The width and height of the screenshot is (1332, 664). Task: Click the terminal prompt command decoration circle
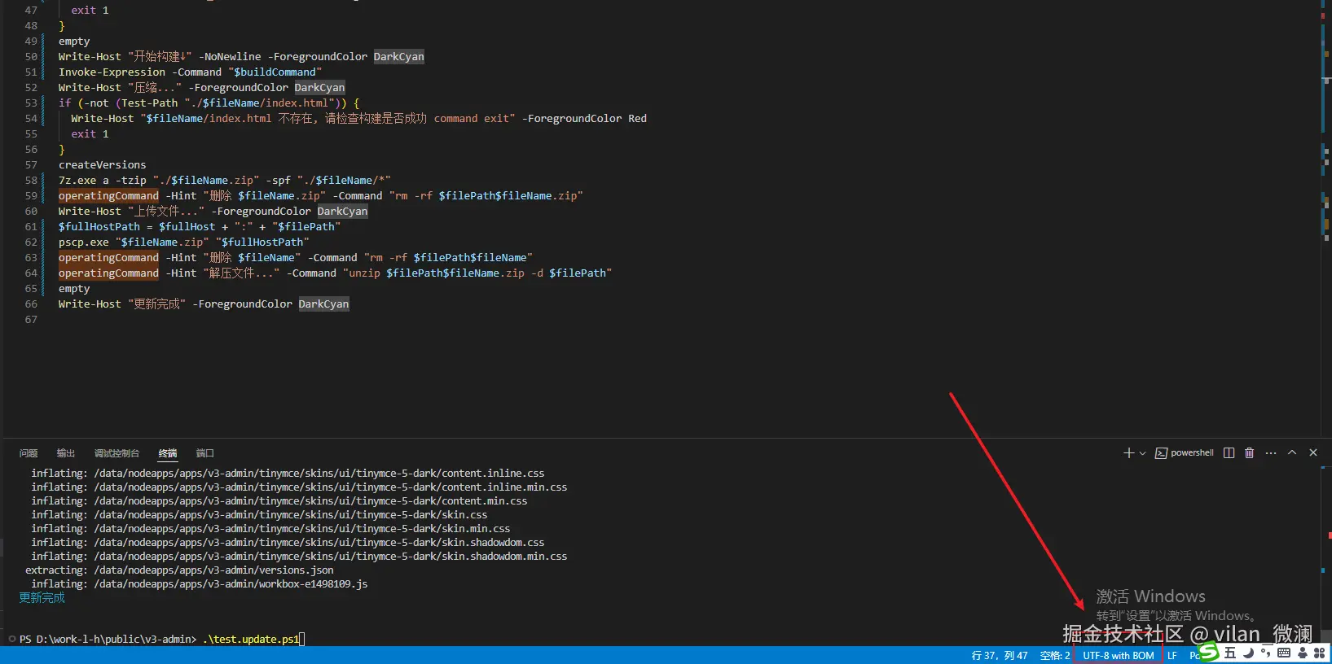[12, 639]
